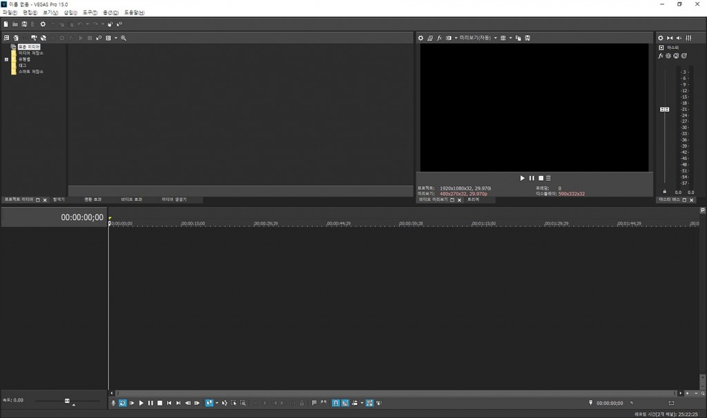Toggle the Master fader lock icon

664,192
